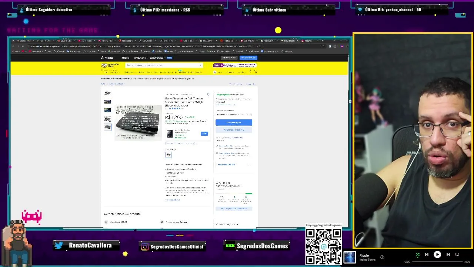The width and height of the screenshot is (474, 267).
Task: Click the Ripple song title
Action: click(364, 256)
